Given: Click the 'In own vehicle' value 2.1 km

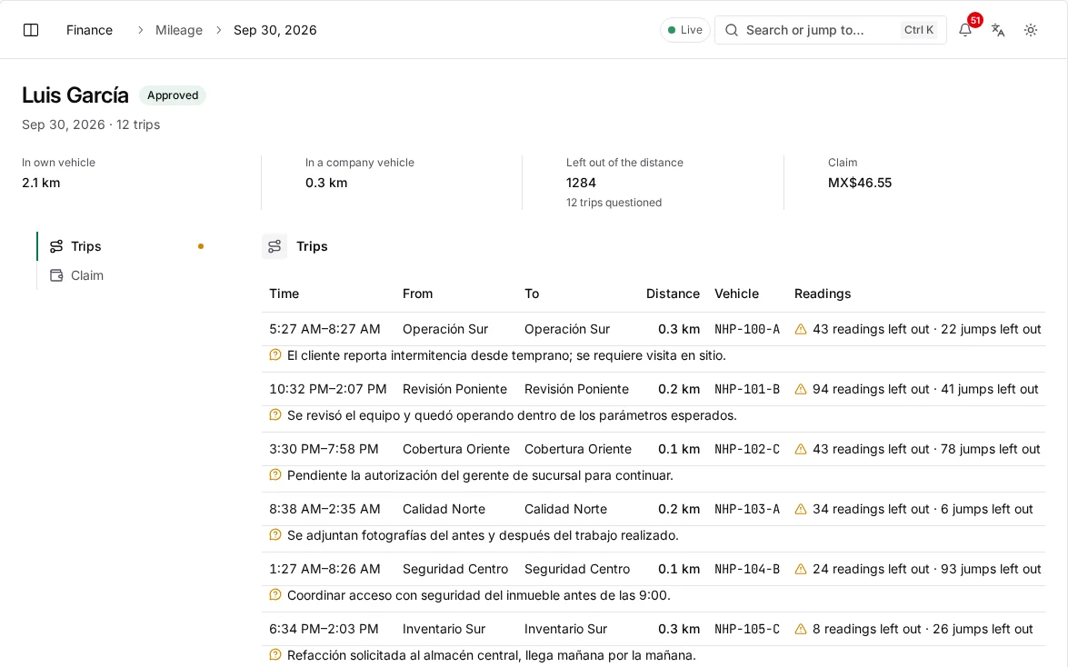Looking at the screenshot, I should pos(41,183).
